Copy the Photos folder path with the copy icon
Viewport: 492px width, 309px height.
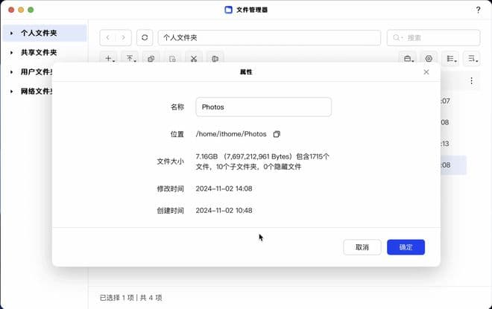pos(277,134)
